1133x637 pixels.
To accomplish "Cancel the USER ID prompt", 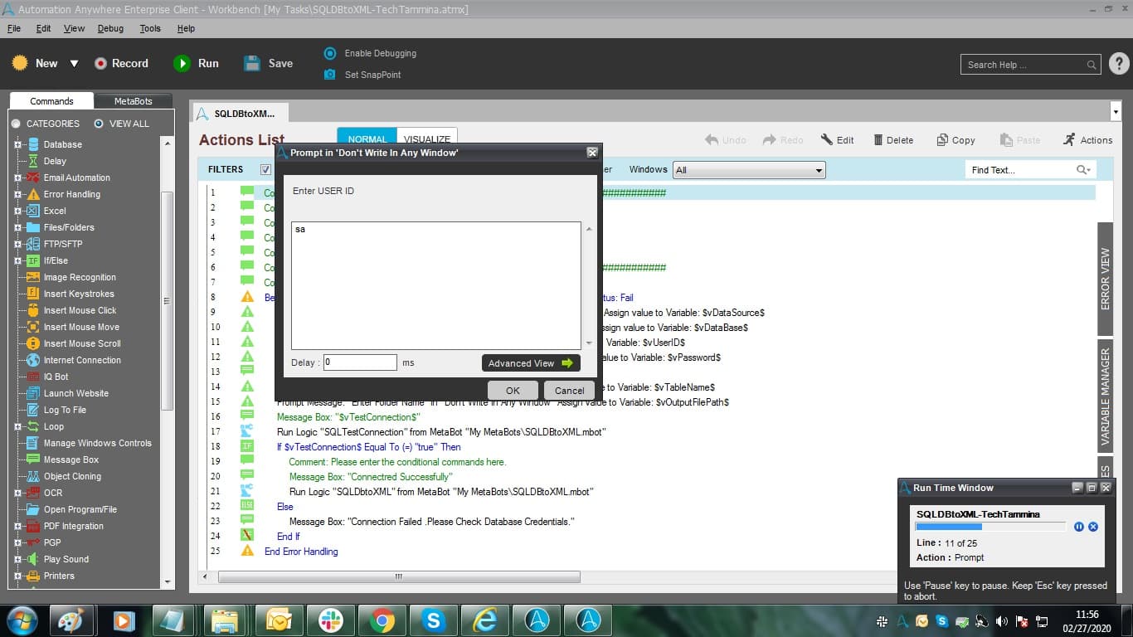I will 569,391.
